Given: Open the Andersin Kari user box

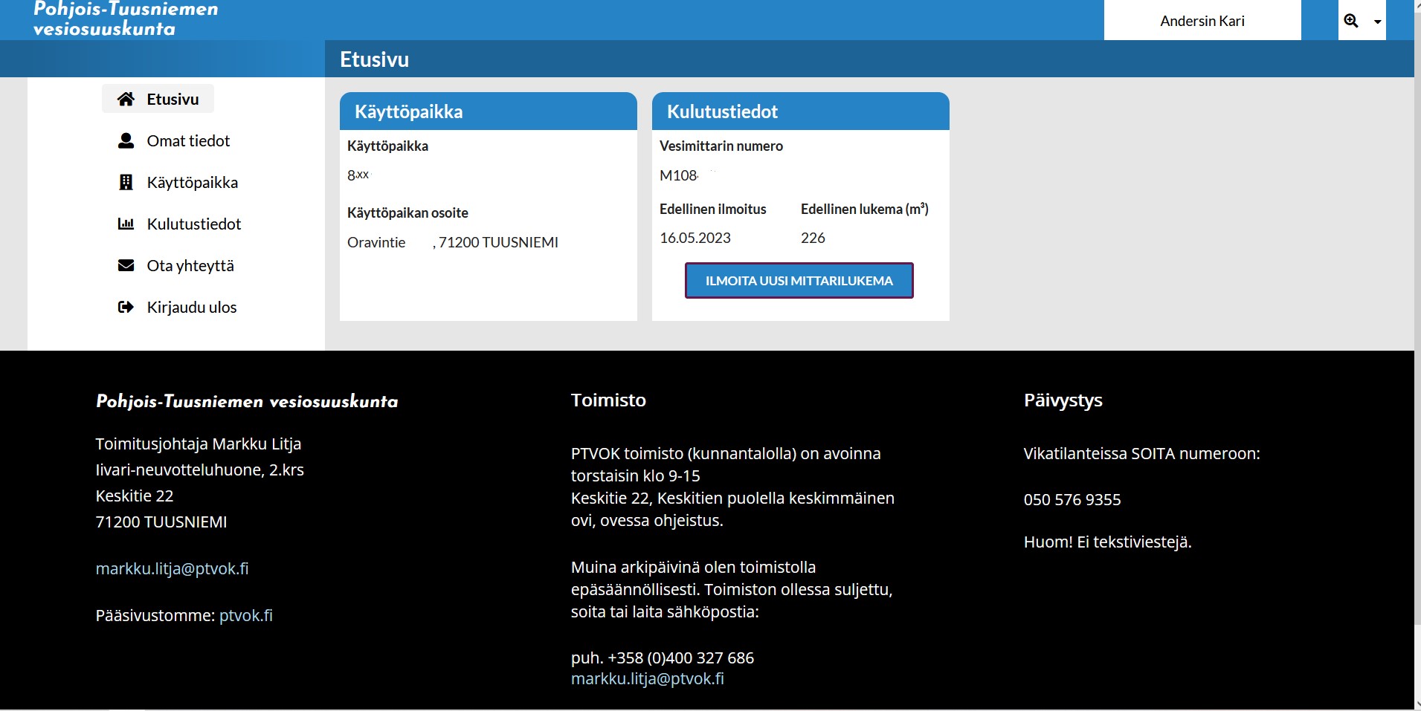Looking at the screenshot, I should click(1202, 21).
